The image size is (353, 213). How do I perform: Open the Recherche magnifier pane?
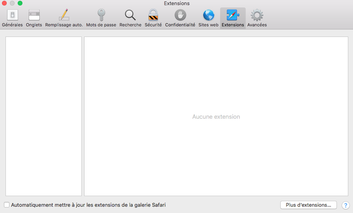point(131,18)
